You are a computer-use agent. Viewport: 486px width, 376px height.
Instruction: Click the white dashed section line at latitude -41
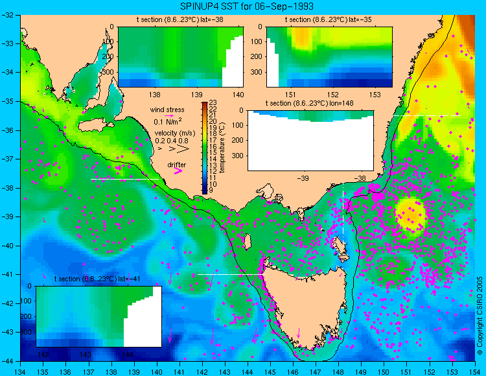[x=231, y=274]
